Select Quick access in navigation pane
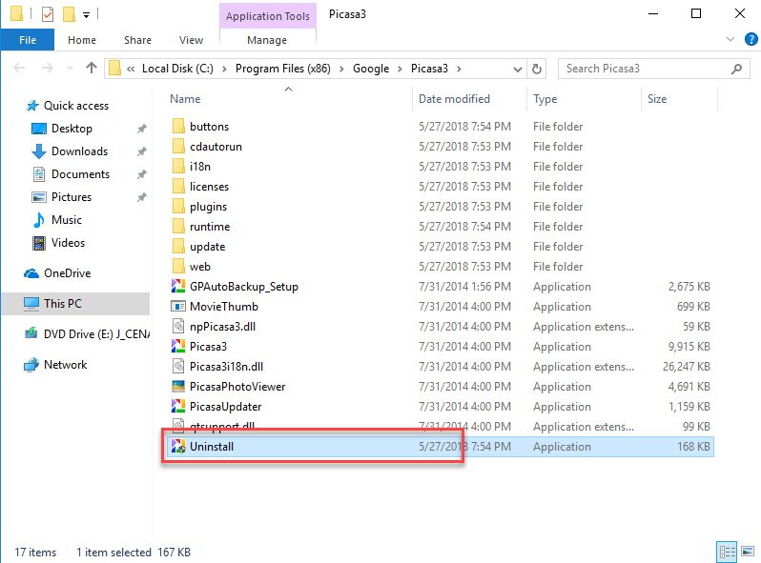Image resolution: width=761 pixels, height=563 pixels. pyautogui.click(x=75, y=106)
